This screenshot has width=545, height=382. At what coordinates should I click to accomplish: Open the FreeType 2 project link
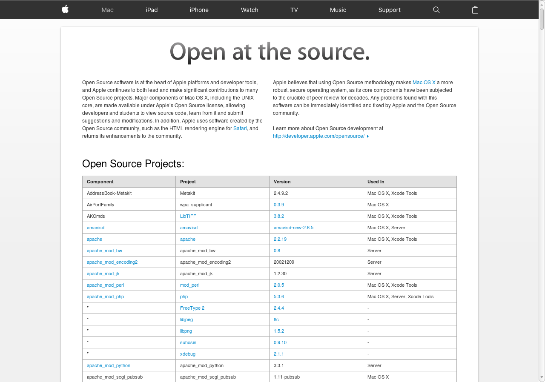point(192,308)
